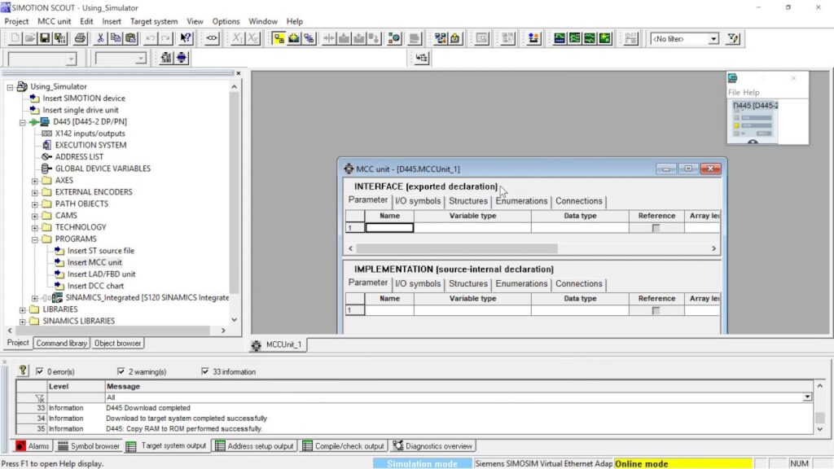Click the project tree vertical scrollbar down arrow
The height and width of the screenshot is (469, 834).
(234, 320)
